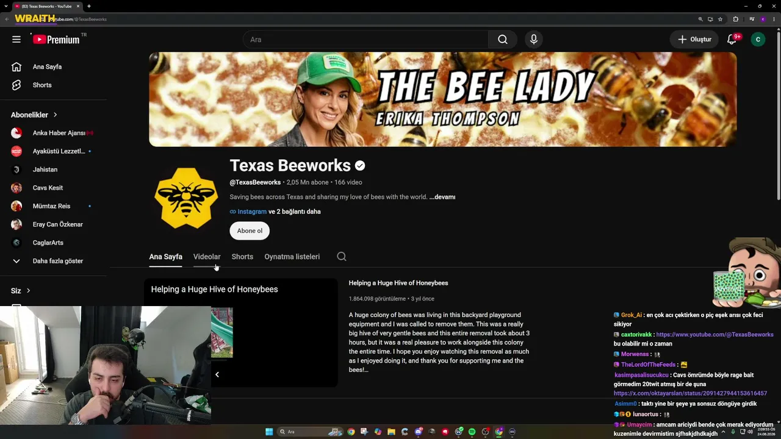
Task: Open File Explorer from the taskbar
Action: [x=391, y=432]
